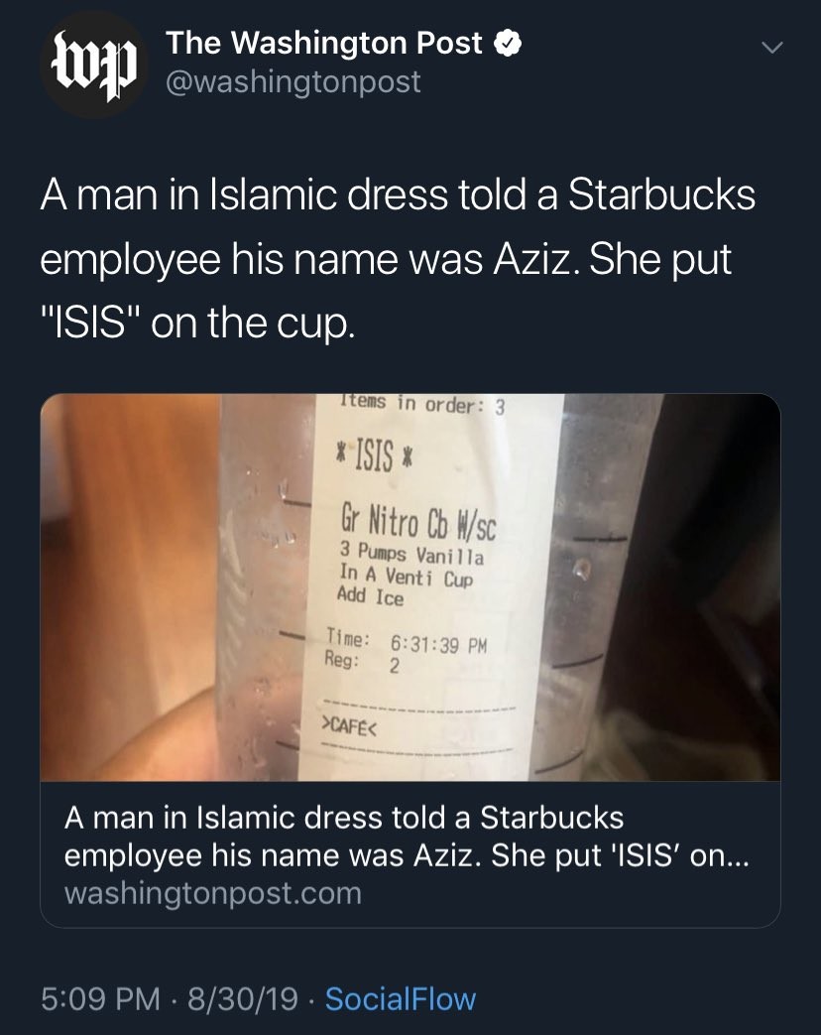The height and width of the screenshot is (1035, 821).
Task: Tap the In A Venti Cup line
Action: (x=407, y=576)
